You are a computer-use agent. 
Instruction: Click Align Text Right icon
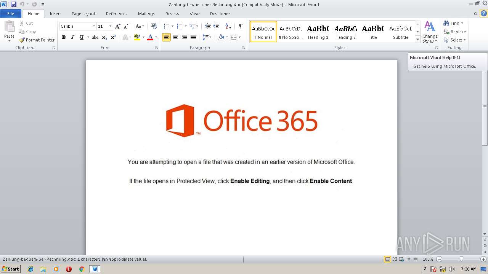[x=185, y=37]
